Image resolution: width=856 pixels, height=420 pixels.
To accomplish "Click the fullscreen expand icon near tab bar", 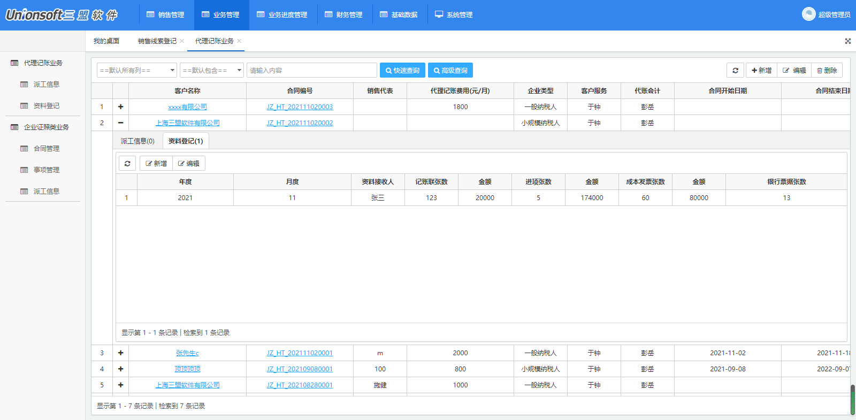I will (x=848, y=41).
